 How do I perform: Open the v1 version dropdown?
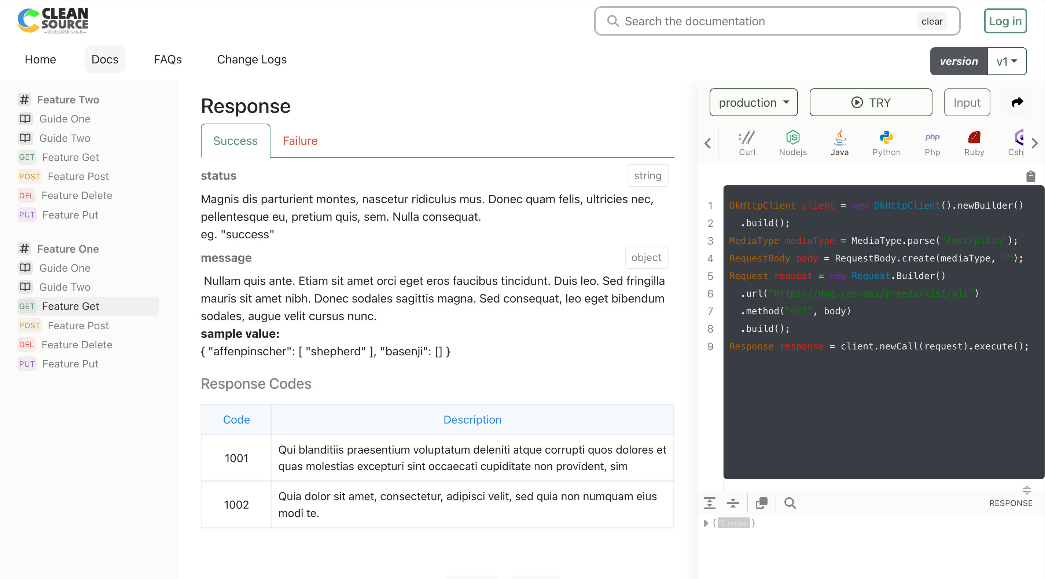click(x=1007, y=61)
